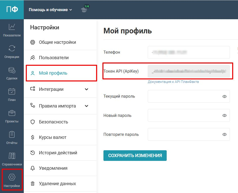Open the Показатели chart icon in sidebar

coord(12,27)
